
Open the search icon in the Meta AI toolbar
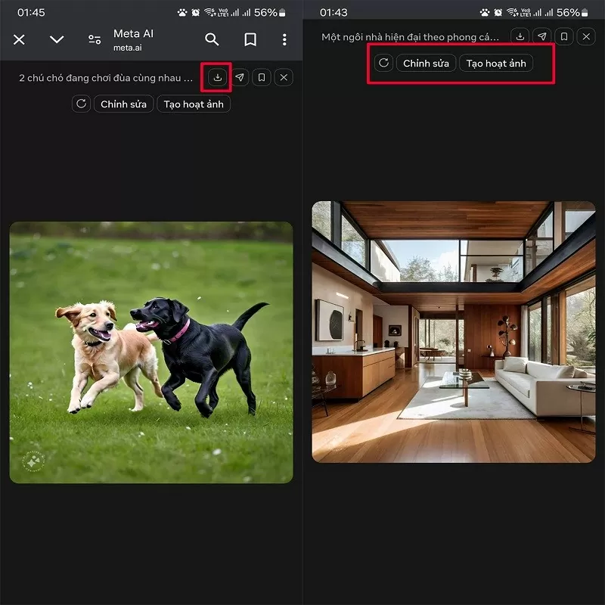click(x=213, y=39)
